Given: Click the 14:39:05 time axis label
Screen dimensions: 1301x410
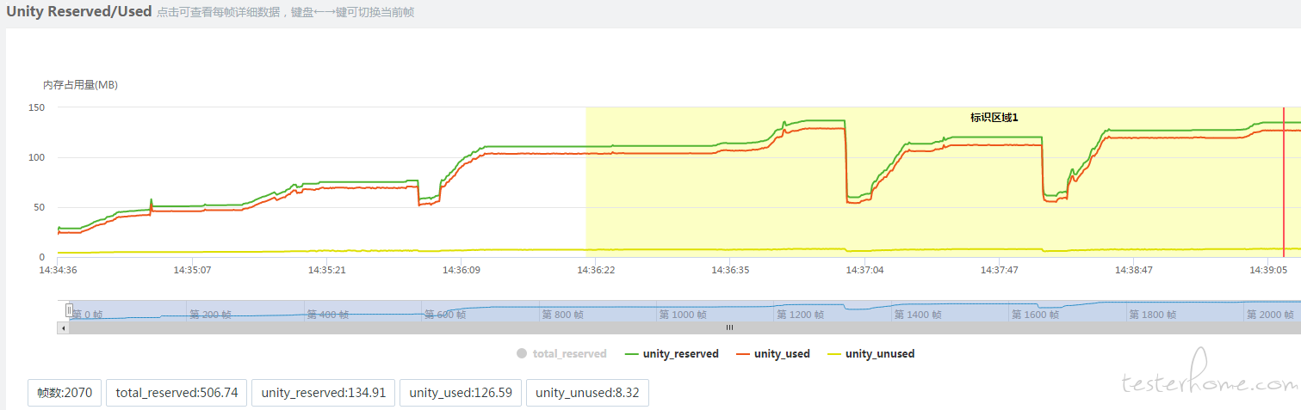Looking at the screenshot, I should coord(1268,269).
